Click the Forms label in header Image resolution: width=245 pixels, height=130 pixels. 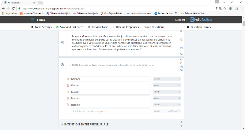click(41, 20)
